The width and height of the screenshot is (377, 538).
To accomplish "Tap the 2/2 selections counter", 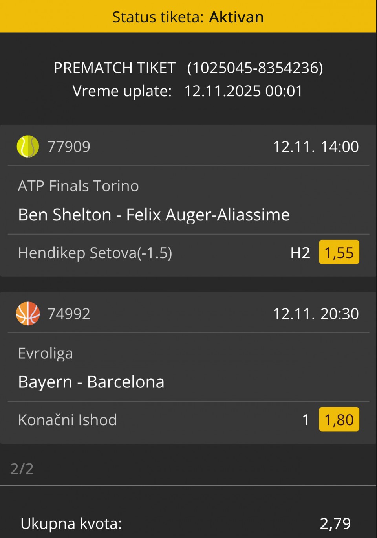I will pos(22,469).
